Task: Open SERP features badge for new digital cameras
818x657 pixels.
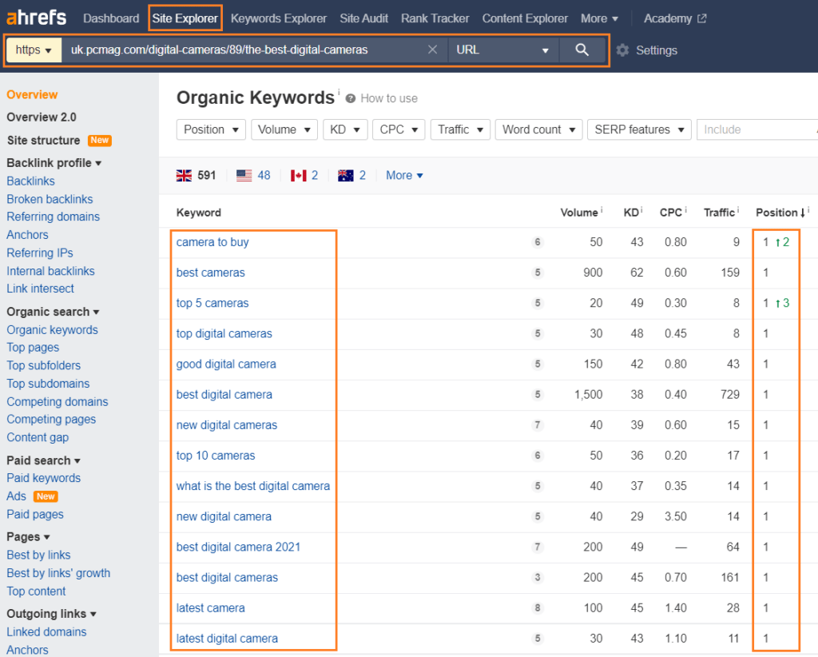Action: pos(538,425)
